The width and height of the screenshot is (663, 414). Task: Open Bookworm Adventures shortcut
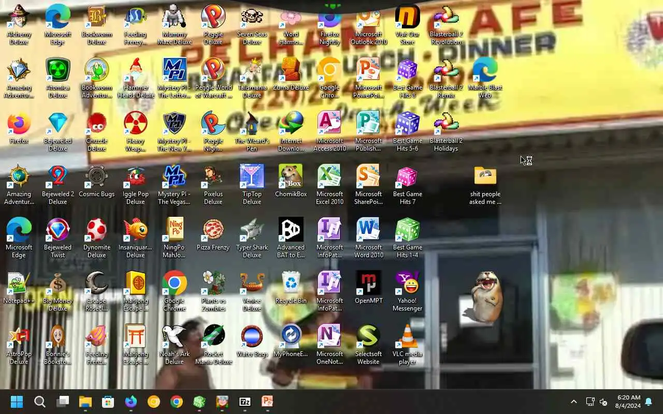coord(97,78)
